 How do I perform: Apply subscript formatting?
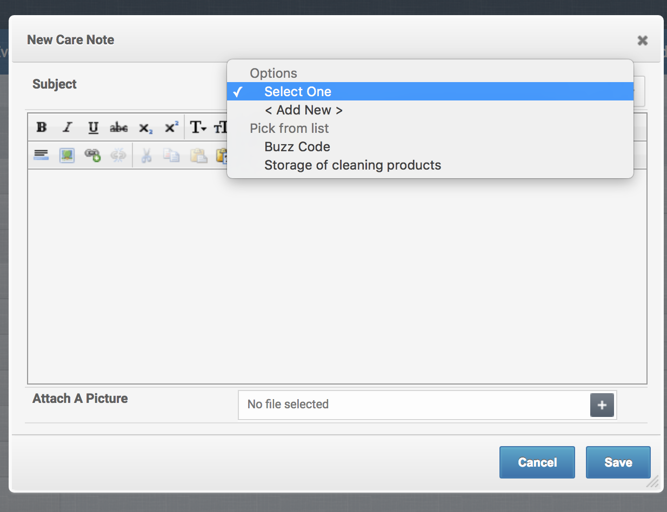coord(145,128)
